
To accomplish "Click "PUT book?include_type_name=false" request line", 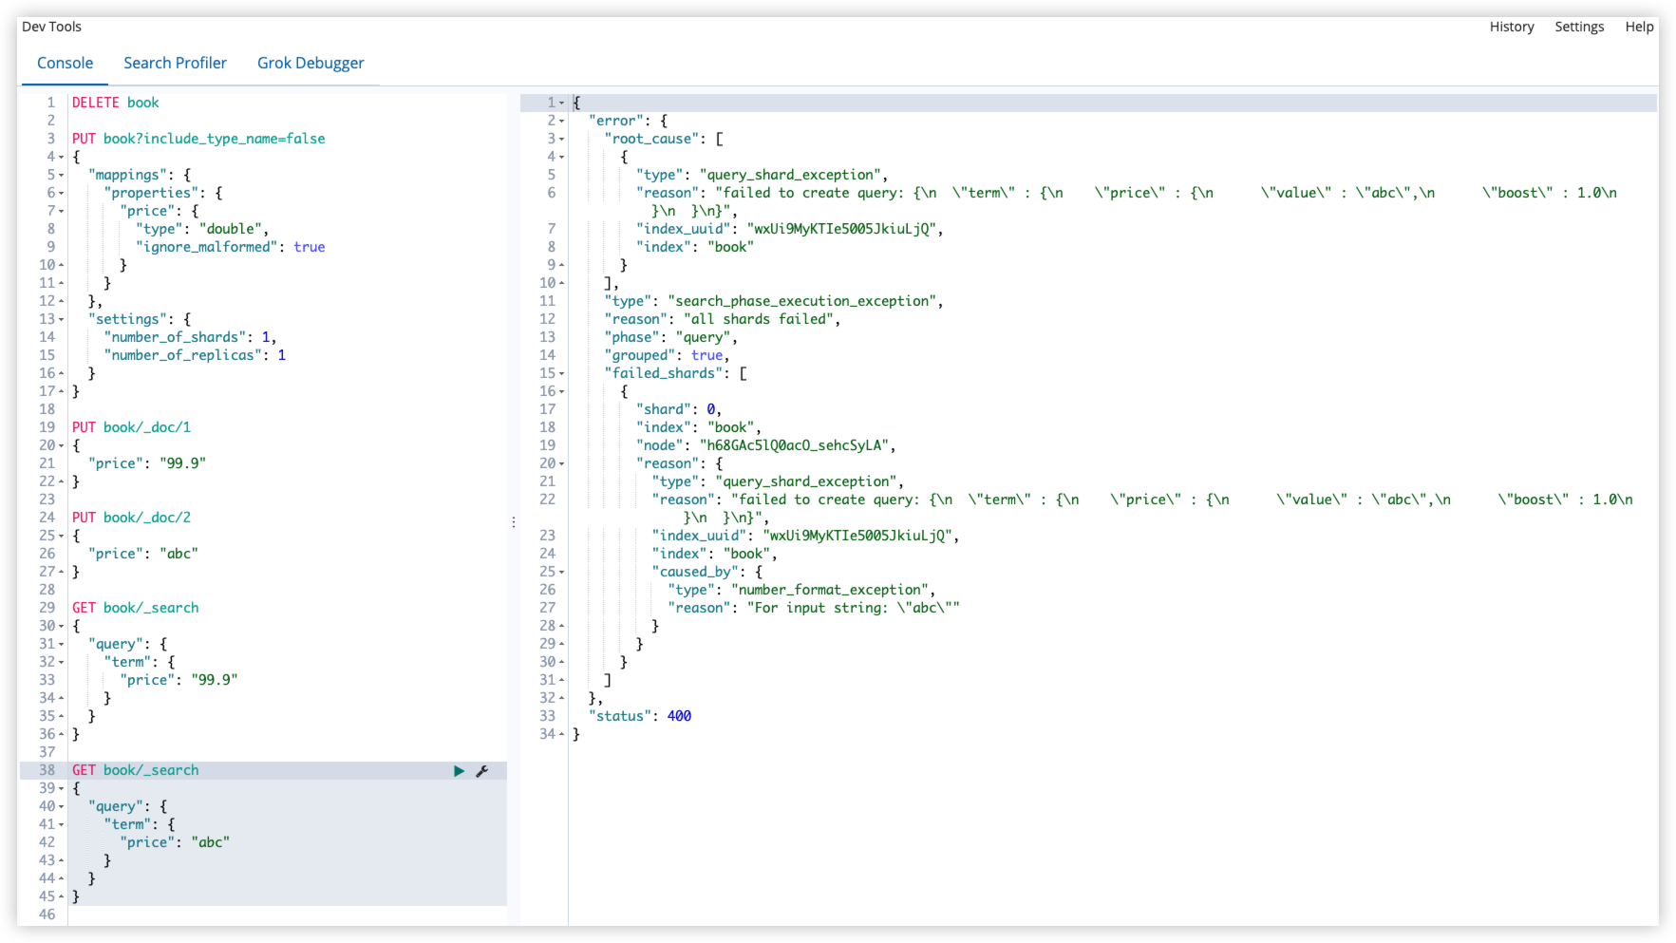I will (198, 139).
